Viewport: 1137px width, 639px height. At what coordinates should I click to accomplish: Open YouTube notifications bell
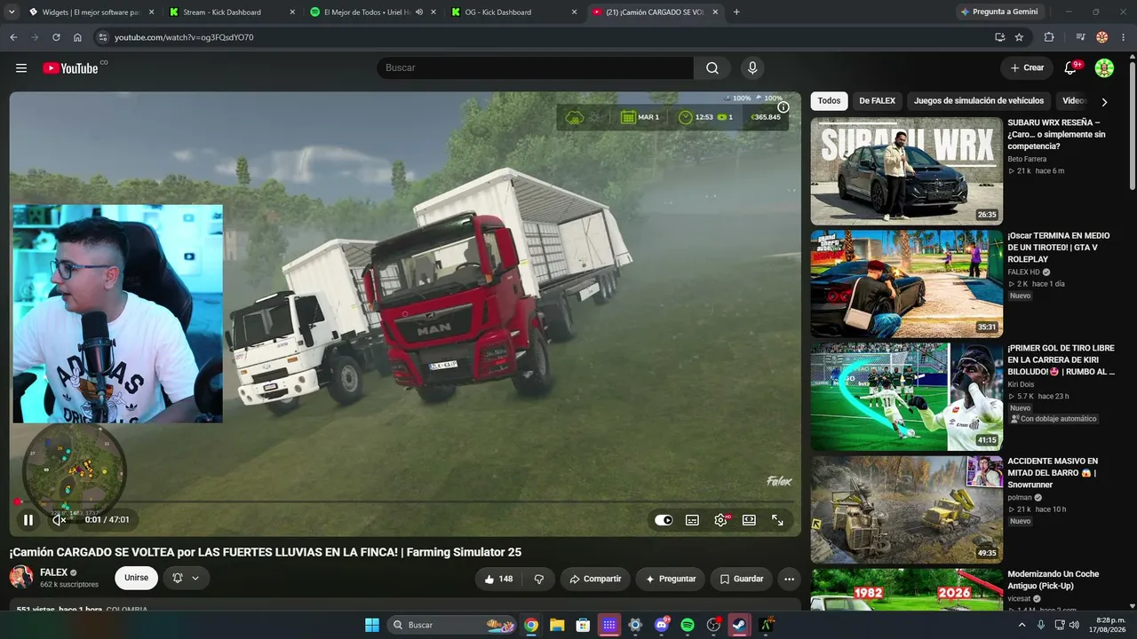coord(1070,68)
